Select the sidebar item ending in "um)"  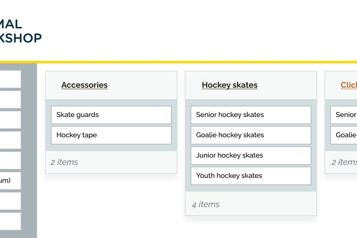(x=9, y=180)
